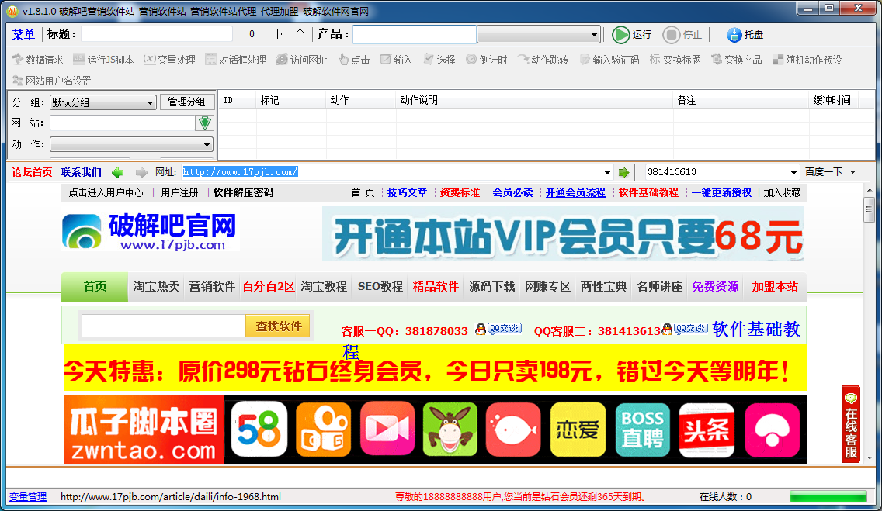Open the 在线客服 side widget
The width and height of the screenshot is (882, 511).
click(x=851, y=424)
